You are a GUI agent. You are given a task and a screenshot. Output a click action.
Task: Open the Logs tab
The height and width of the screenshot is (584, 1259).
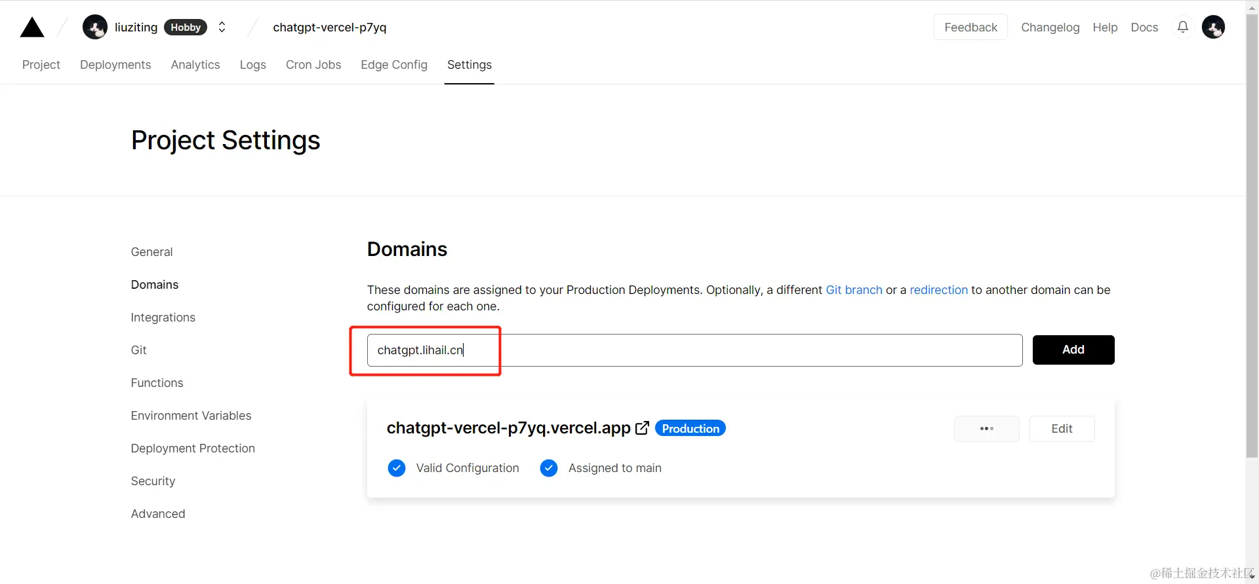(x=253, y=65)
